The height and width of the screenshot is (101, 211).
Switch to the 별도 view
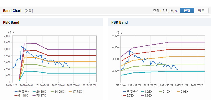(x=201, y=11)
